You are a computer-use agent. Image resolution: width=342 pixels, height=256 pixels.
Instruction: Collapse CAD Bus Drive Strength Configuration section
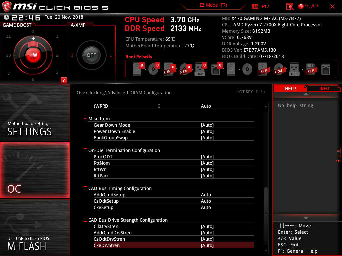(85, 220)
